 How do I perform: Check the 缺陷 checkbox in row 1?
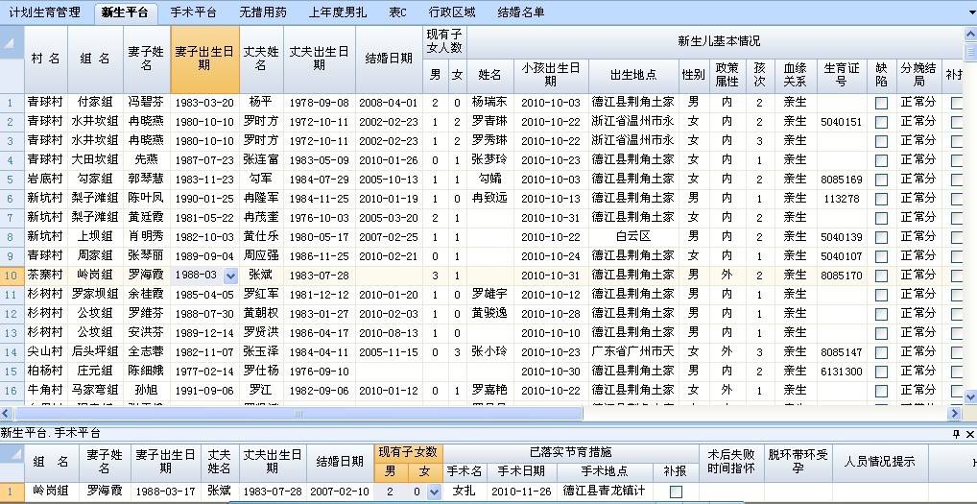point(881,103)
